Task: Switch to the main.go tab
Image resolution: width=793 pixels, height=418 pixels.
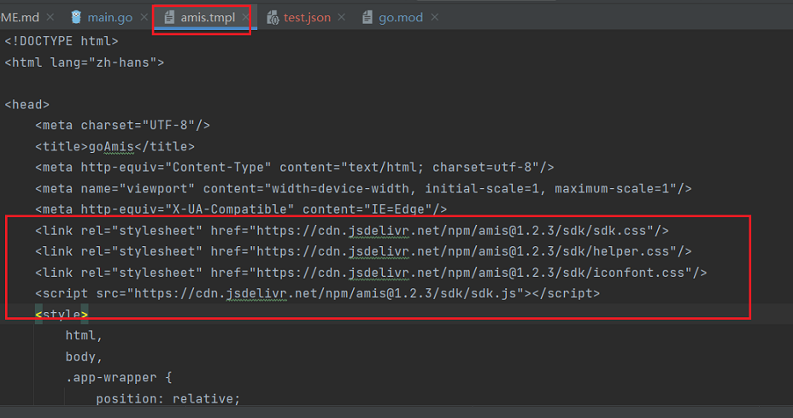Action: 109,17
